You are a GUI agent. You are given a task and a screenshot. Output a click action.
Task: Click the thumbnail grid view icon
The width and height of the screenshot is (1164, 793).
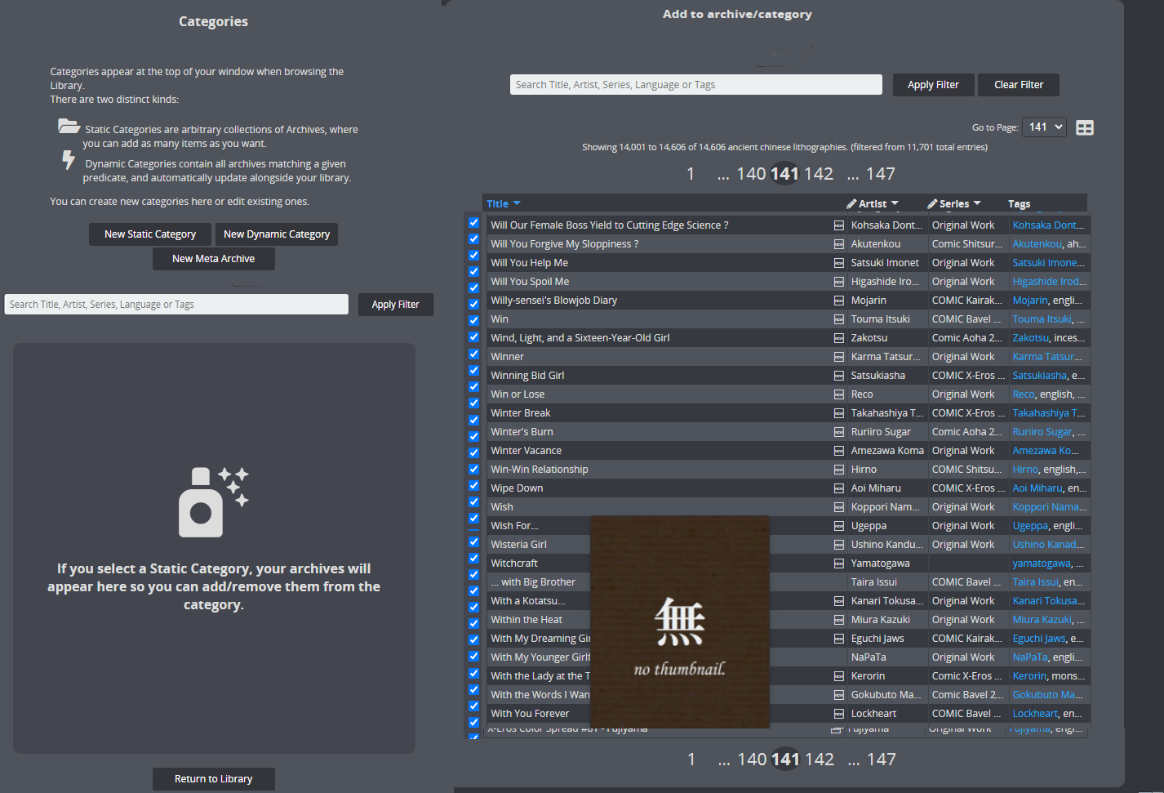click(x=1084, y=127)
